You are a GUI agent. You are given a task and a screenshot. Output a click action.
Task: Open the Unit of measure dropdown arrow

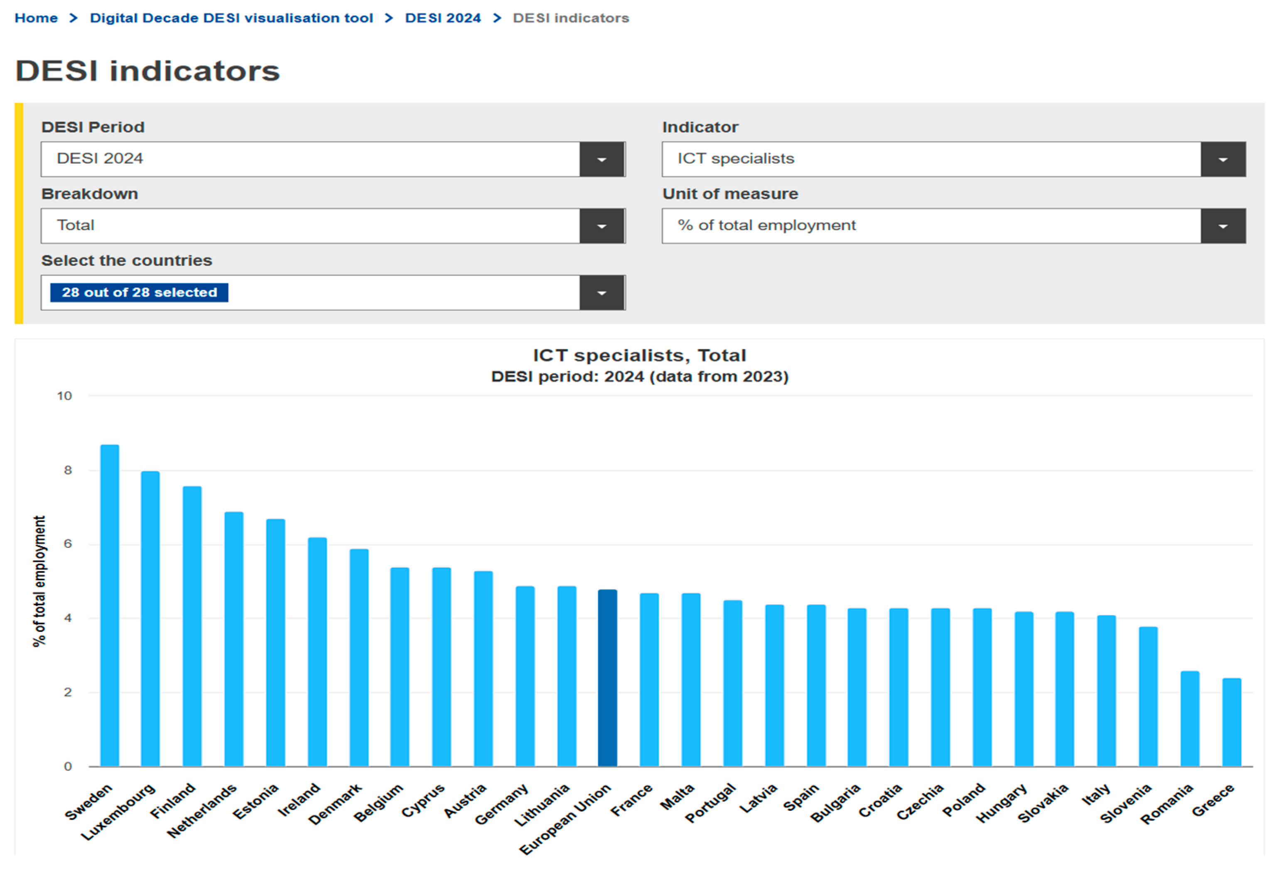tap(1222, 226)
